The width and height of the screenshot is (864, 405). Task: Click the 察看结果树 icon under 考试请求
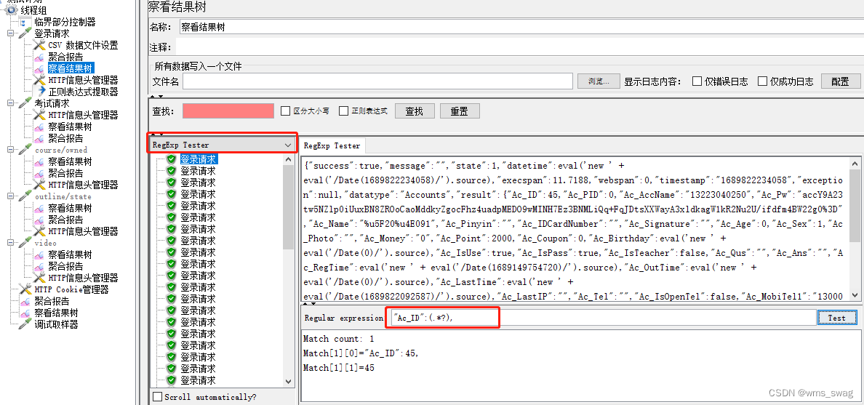[x=39, y=127]
